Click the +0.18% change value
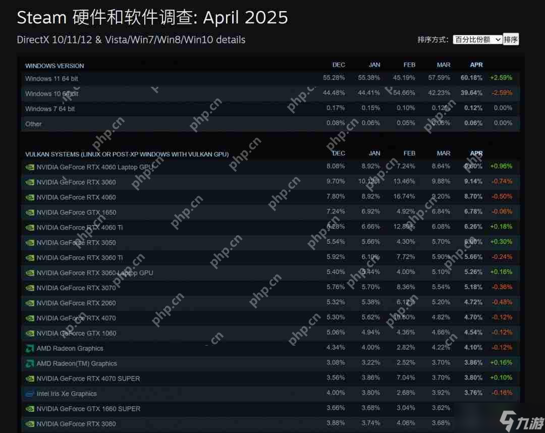Viewport: 545px width, 433px height. click(x=501, y=227)
